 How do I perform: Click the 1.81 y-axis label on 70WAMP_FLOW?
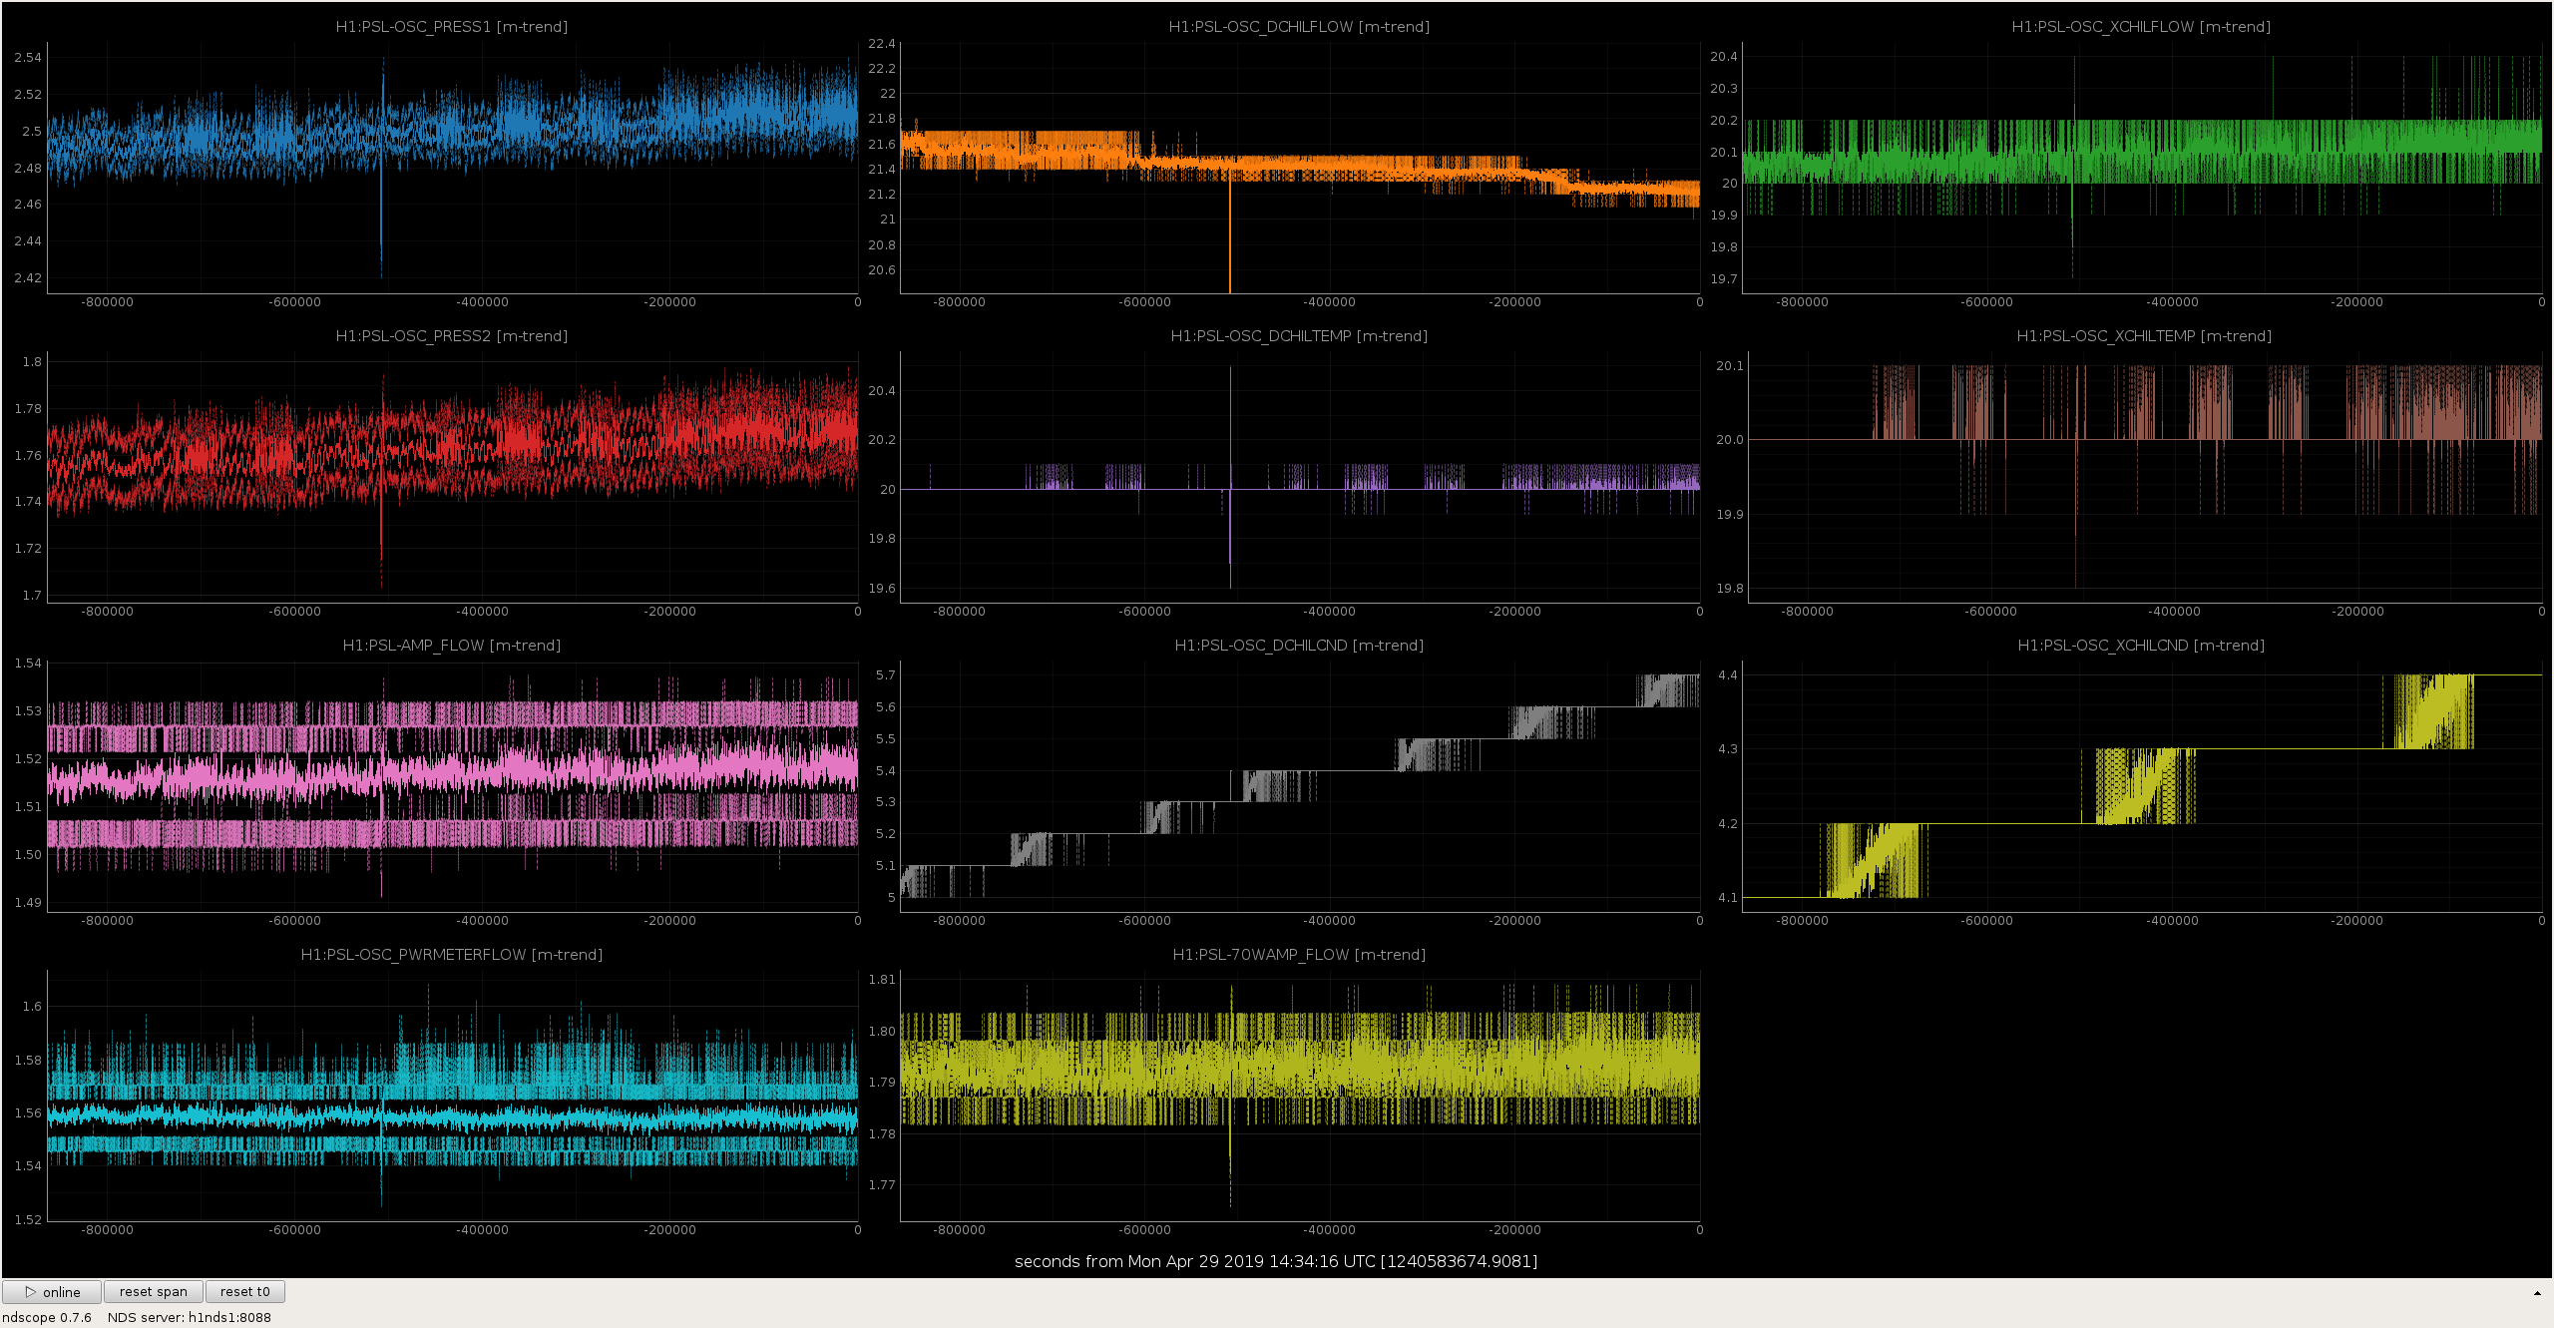click(882, 980)
